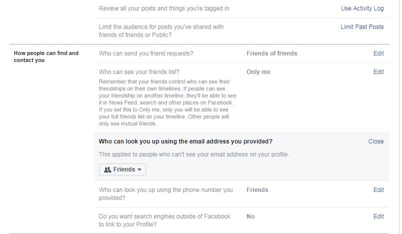Expand the search engines outside Facebook row
The image size is (402, 234).
tap(241, 220)
